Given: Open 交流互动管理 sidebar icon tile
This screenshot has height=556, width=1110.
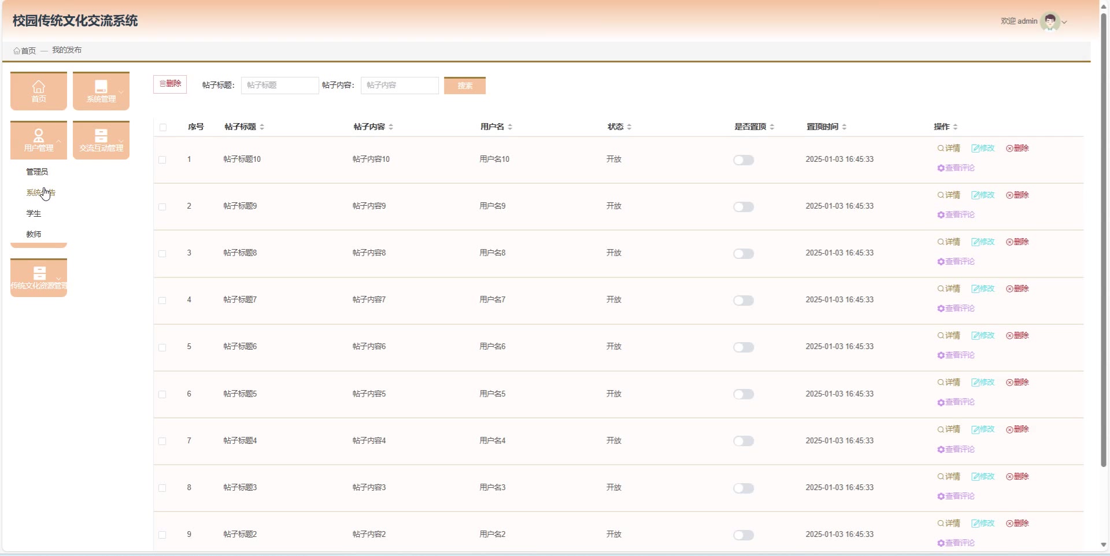Looking at the screenshot, I should 101,136.
